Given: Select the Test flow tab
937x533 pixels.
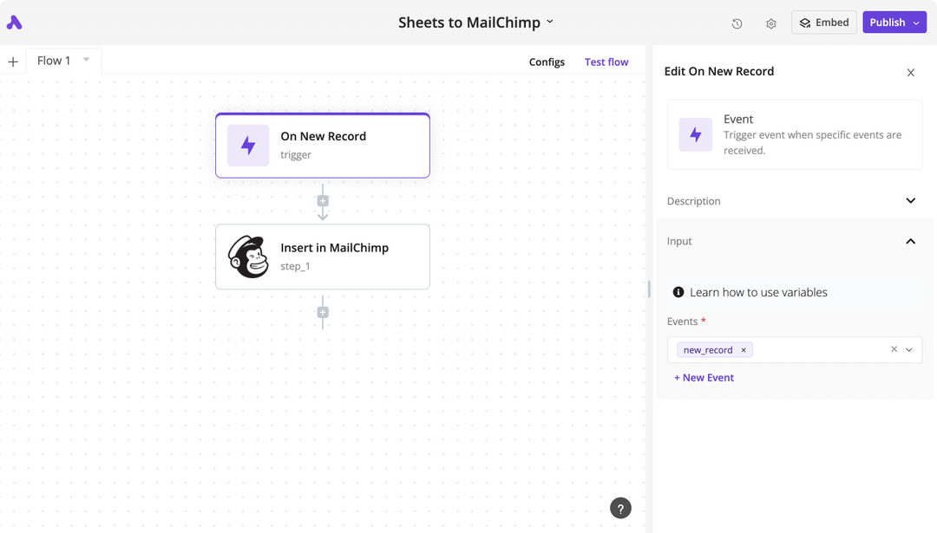Looking at the screenshot, I should [606, 62].
